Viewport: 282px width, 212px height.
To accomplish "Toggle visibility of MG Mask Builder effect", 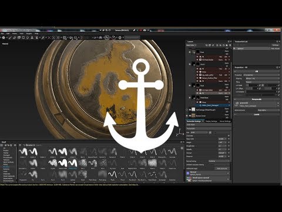I will 197,59.
